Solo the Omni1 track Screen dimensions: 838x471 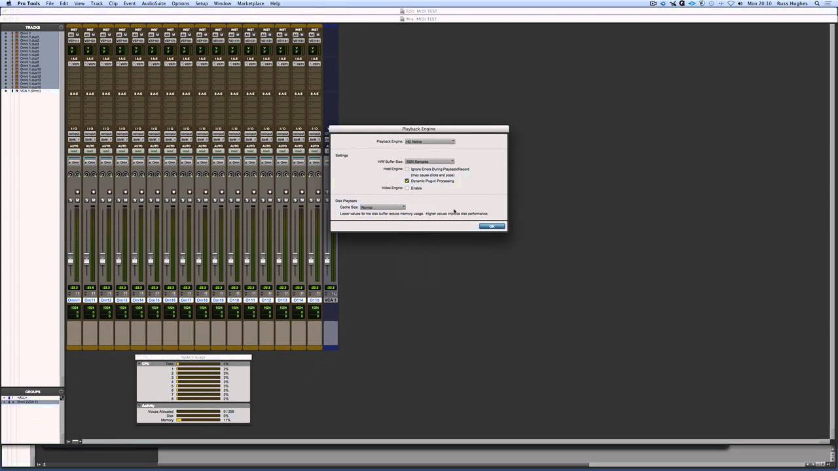[x=71, y=200]
